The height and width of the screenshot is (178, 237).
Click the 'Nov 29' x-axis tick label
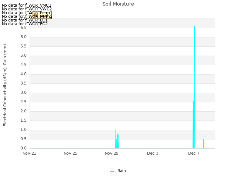111,153
